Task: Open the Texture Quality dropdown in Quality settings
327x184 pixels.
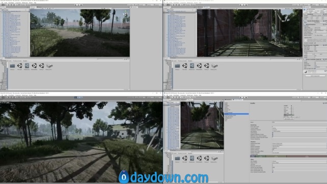Action: point(299,128)
